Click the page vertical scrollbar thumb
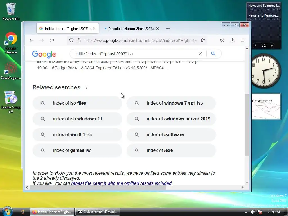 click(247, 125)
